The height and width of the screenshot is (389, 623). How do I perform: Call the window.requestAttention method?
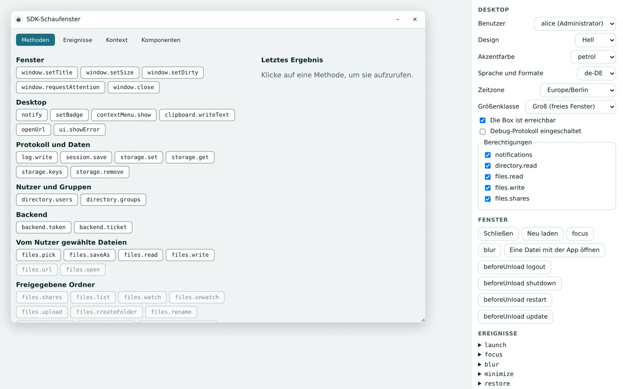(x=61, y=88)
